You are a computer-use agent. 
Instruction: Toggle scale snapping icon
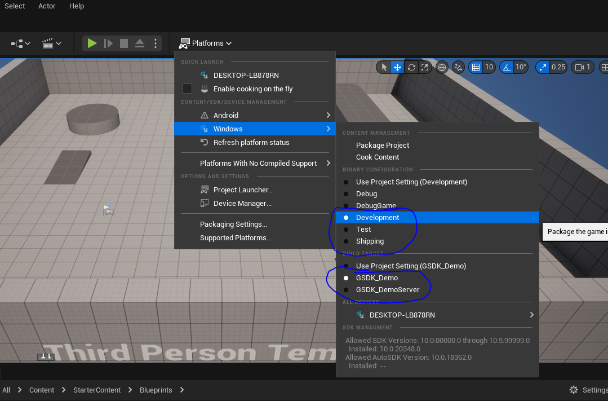(x=543, y=67)
